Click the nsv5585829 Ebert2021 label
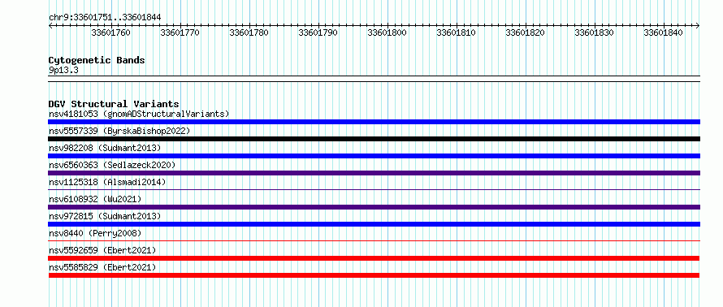This screenshot has height=307, width=723. (x=102, y=267)
